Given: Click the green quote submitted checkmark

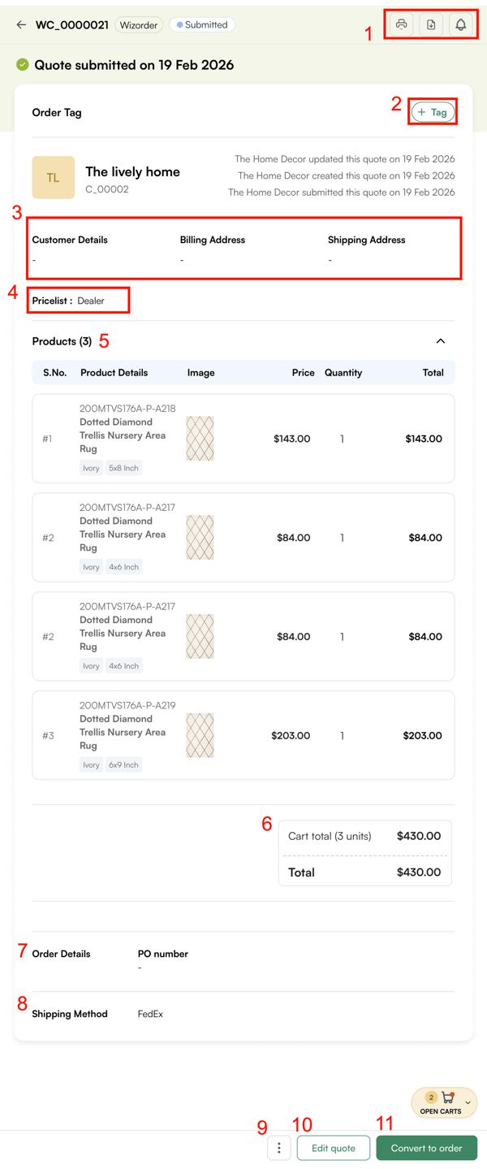Looking at the screenshot, I should 23,65.
